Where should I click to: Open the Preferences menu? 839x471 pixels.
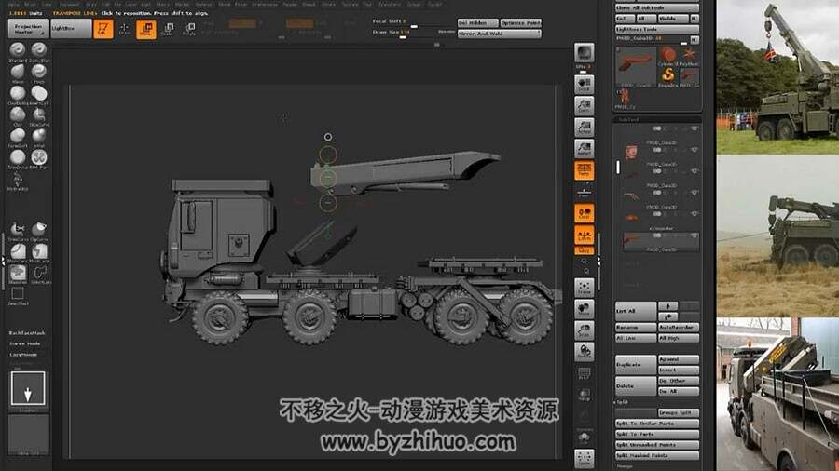[x=265, y=5]
